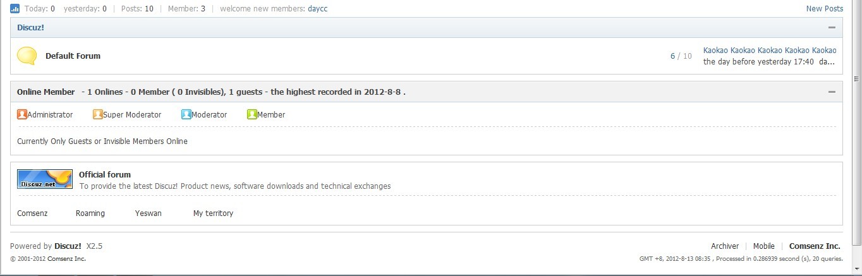Viewport: 862px width, 276px height.
Task: Open the My territory link
Action: (x=213, y=213)
